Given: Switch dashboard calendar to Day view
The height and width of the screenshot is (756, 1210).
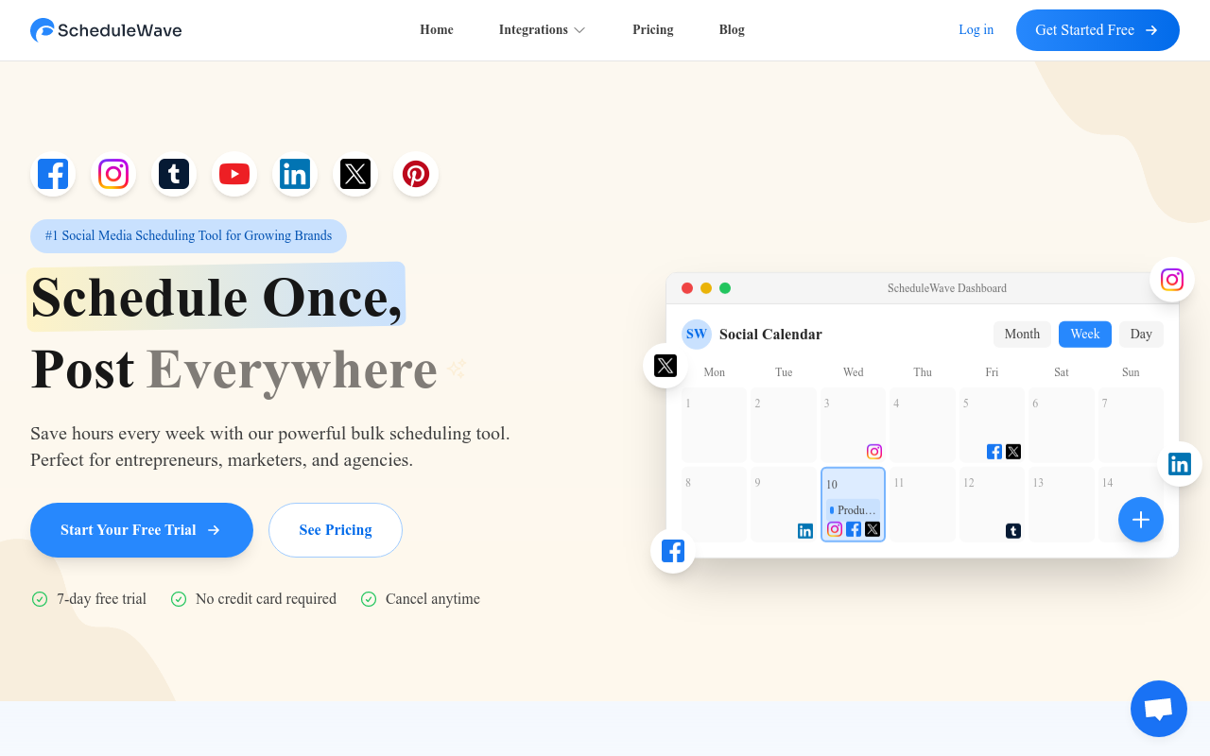Looking at the screenshot, I should (1141, 335).
